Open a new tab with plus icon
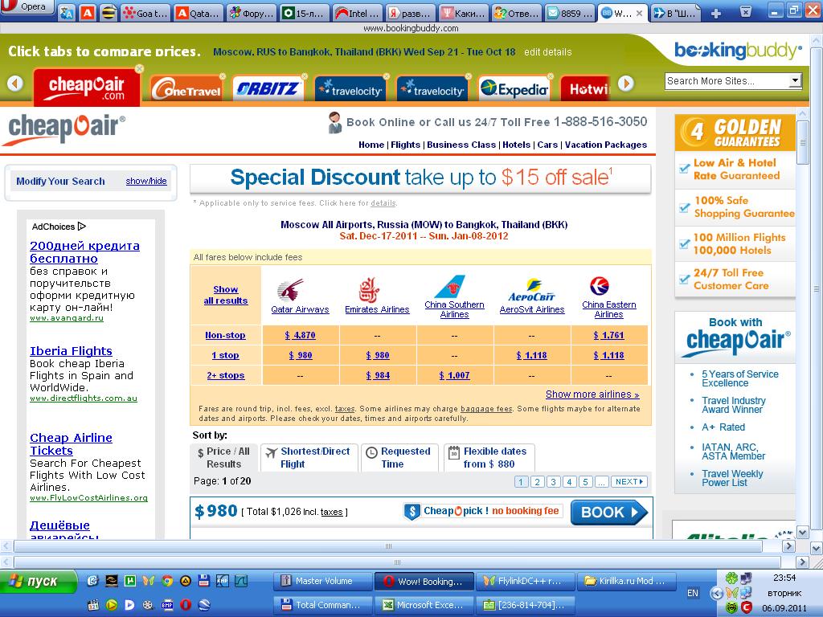The image size is (823, 617). [715, 13]
